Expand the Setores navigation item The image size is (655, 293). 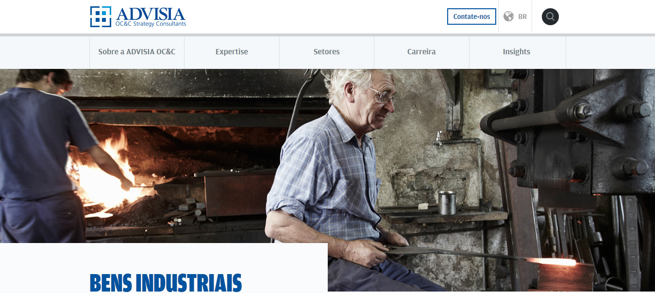click(x=327, y=52)
